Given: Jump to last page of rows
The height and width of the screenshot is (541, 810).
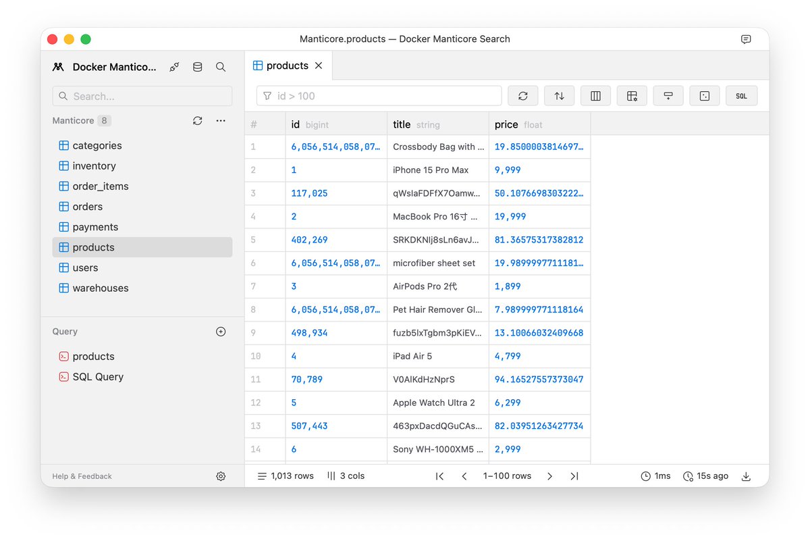Looking at the screenshot, I should [574, 476].
